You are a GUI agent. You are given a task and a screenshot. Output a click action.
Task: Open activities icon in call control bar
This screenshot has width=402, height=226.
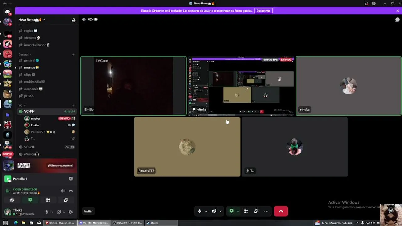click(x=246, y=211)
